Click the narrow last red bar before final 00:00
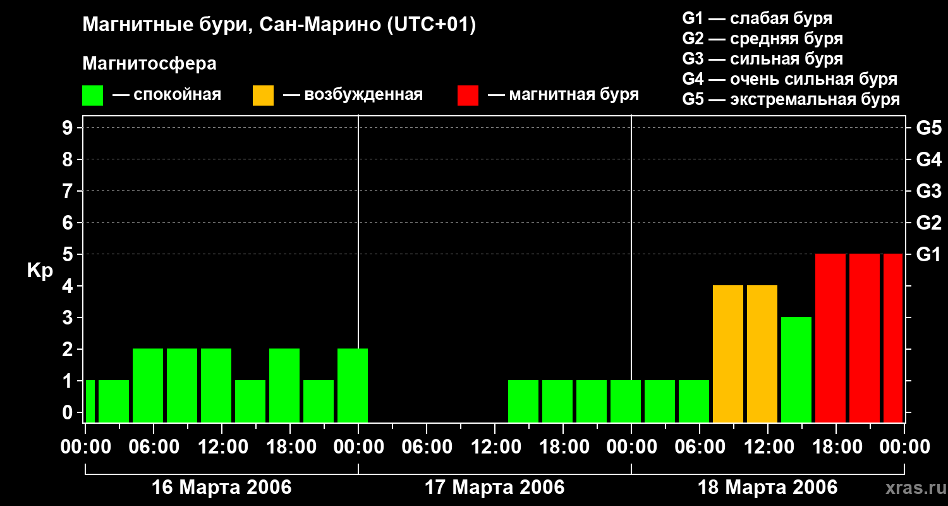Viewport: 948px width, 506px height. (x=893, y=338)
